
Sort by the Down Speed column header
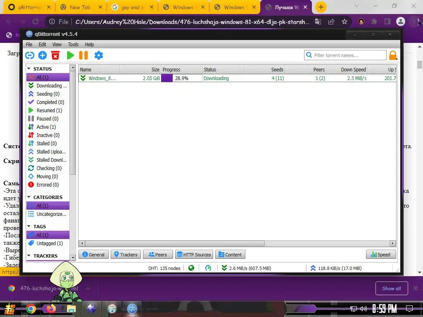click(x=347, y=69)
